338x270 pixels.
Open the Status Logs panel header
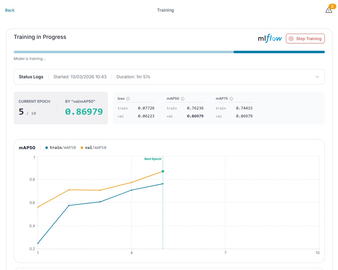click(x=169, y=77)
